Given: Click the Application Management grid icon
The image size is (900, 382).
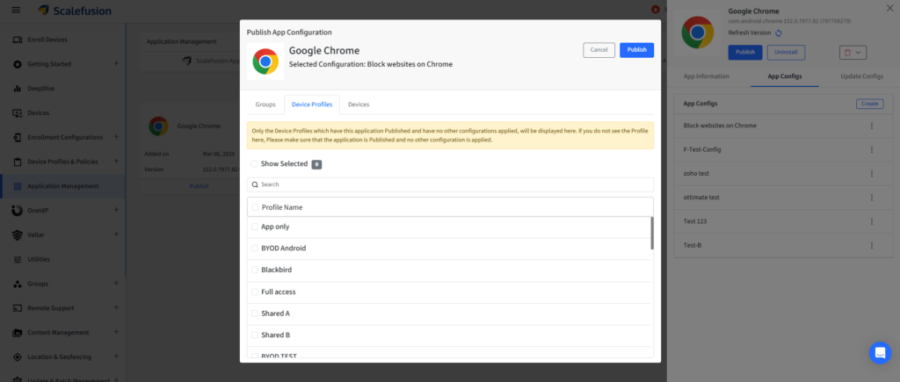Looking at the screenshot, I should pyautogui.click(x=18, y=186).
